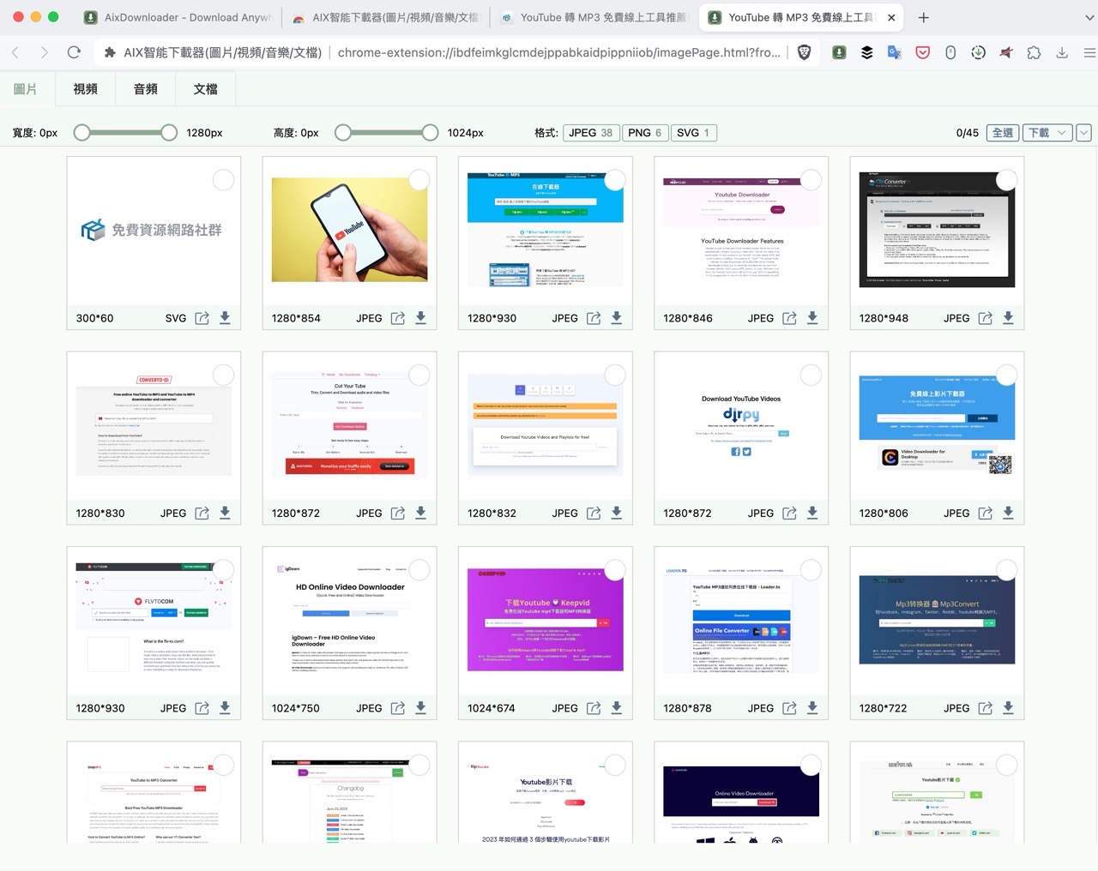This screenshot has width=1098, height=871.
Task: Reload the page with the refresh icon
Action: point(74,52)
